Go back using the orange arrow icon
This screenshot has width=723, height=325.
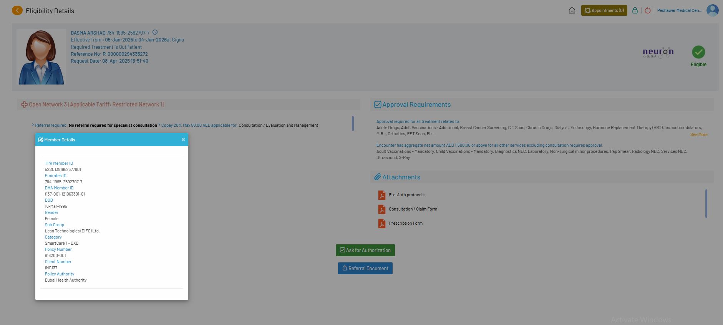[17, 10]
